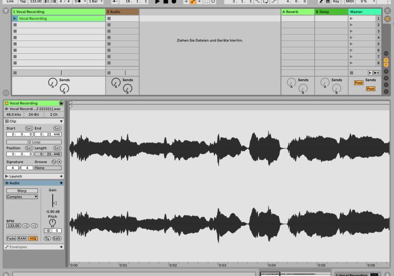Screen dimensions: 394x276
Task: Toggle the HiQ button
Action: [33, 239]
